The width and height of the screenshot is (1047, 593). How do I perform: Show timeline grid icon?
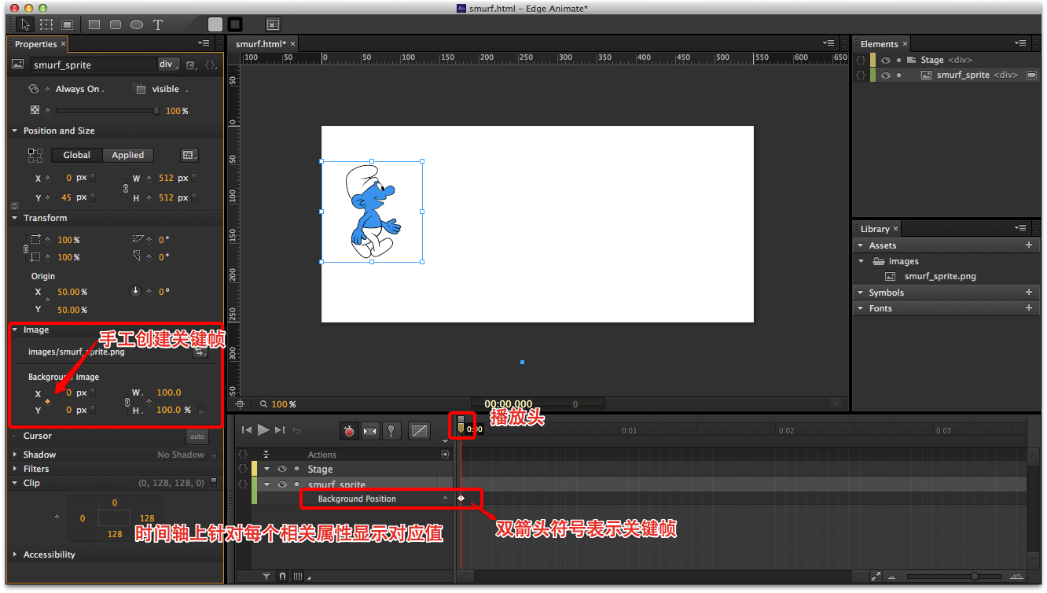(297, 576)
